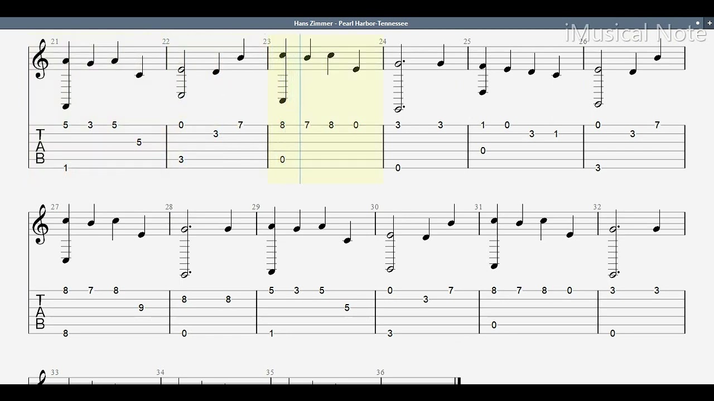Select the Hans Zimmer - Pearl Harbor-Tennessee document tab
This screenshot has height=401, width=714.
[x=351, y=23]
